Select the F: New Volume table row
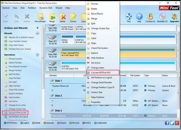The width and height of the screenshot is (181, 130). (114, 116)
